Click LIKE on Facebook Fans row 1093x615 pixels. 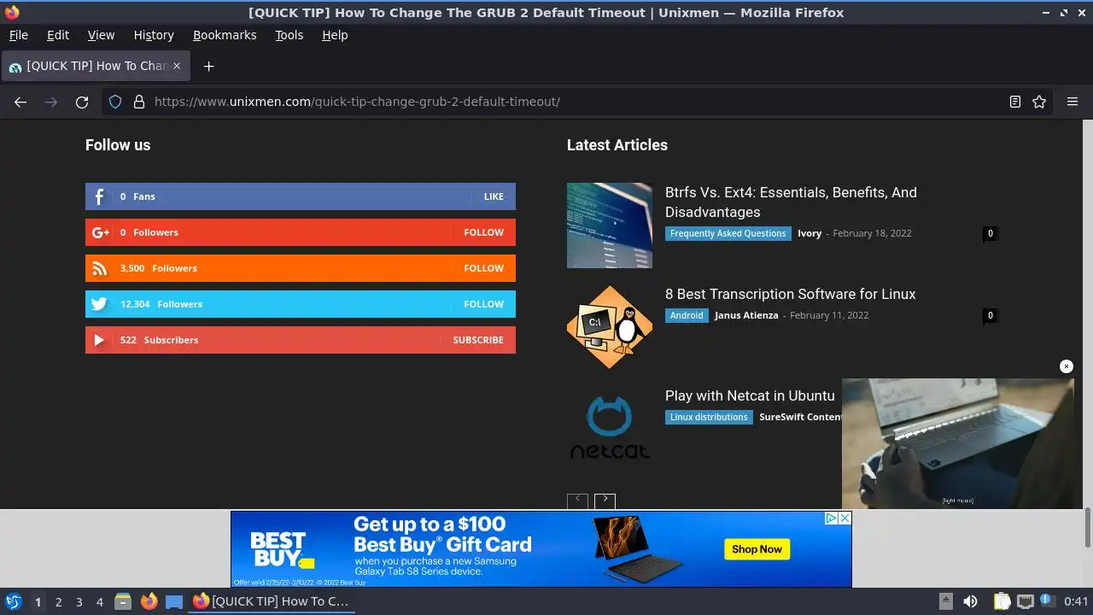click(x=494, y=196)
